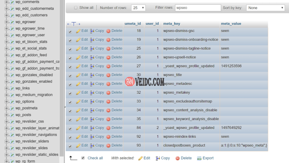The height and width of the screenshot is (163, 289).
Task: Open the Sort by key dropdown
Action: tap(265, 8)
